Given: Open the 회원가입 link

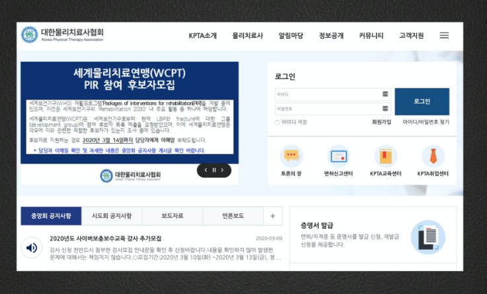Looking at the screenshot, I should coord(381,122).
